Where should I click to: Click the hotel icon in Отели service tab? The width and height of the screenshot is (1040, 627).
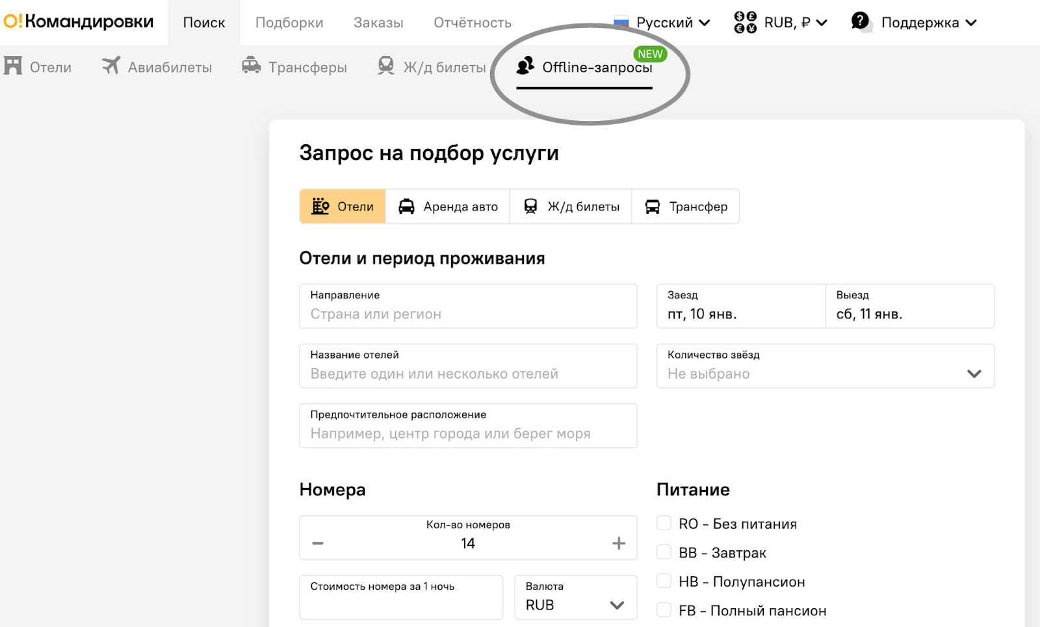[x=320, y=206]
